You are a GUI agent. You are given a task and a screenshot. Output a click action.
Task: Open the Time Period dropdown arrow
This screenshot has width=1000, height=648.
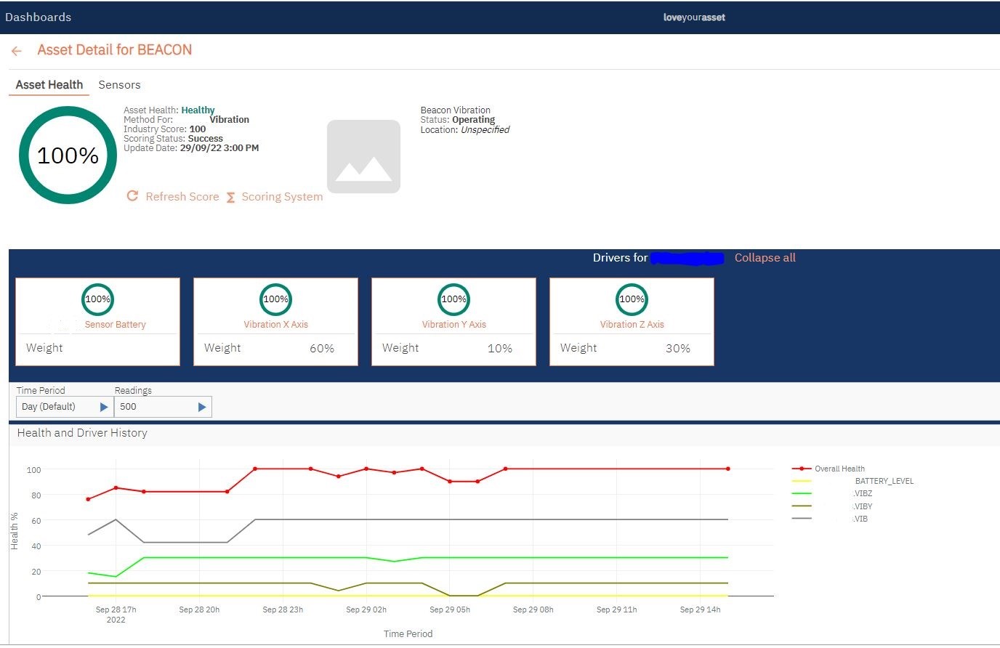[x=104, y=407]
